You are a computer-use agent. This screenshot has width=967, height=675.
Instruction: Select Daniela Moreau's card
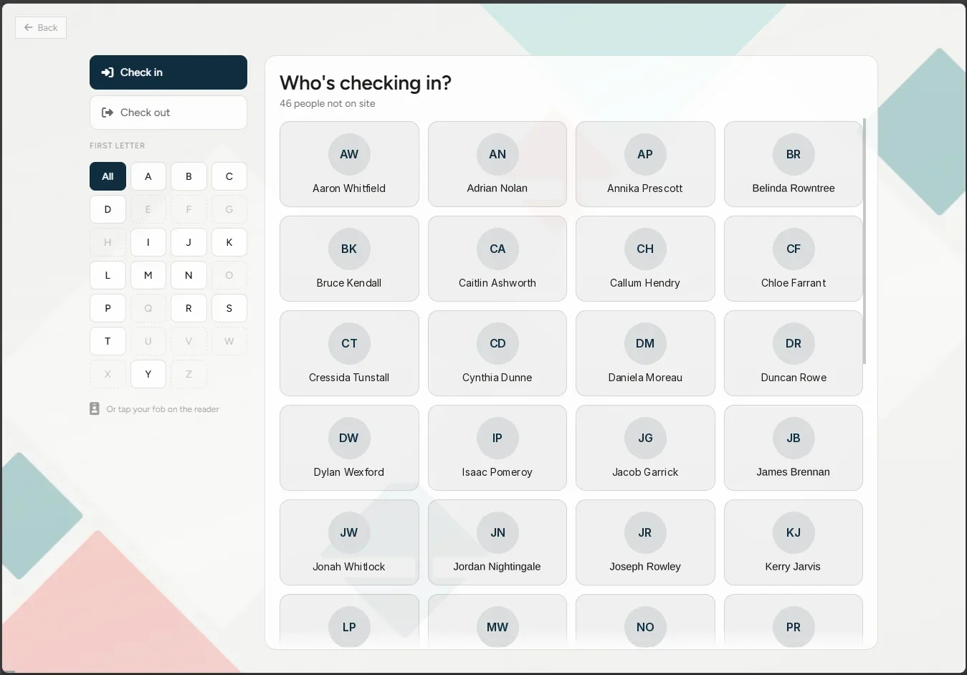coord(645,353)
